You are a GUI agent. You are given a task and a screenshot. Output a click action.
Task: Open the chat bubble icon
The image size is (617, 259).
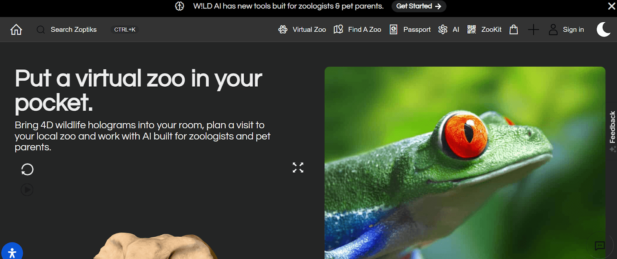point(600,246)
